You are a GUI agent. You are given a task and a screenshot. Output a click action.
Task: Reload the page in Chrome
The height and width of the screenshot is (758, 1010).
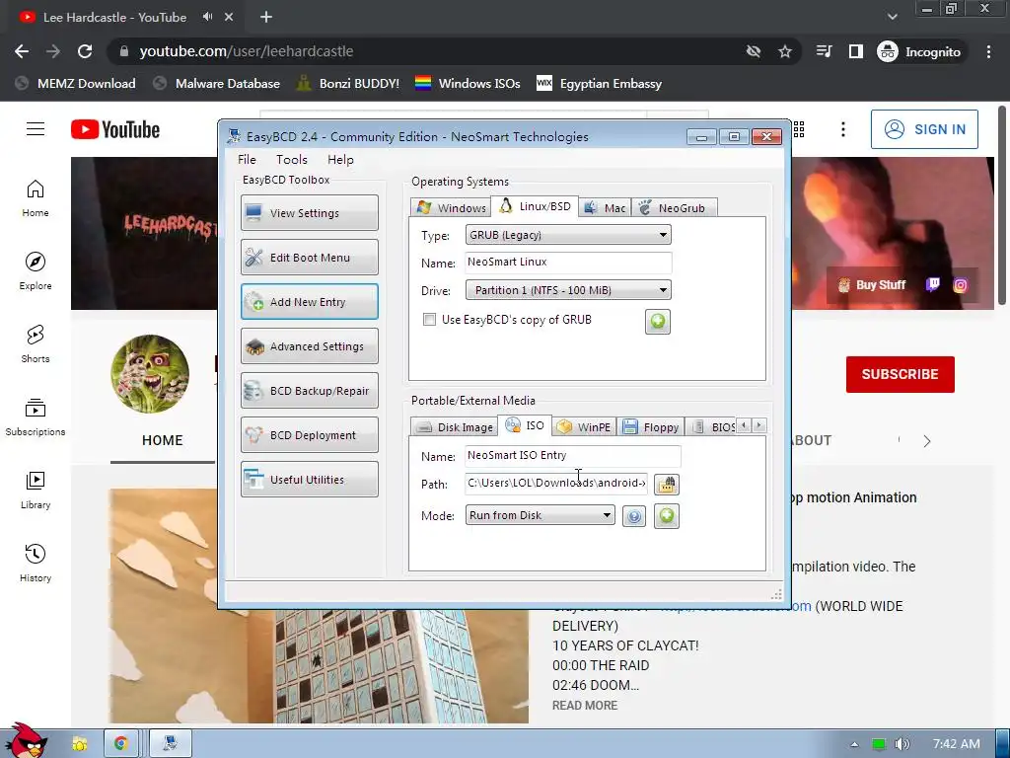85,51
